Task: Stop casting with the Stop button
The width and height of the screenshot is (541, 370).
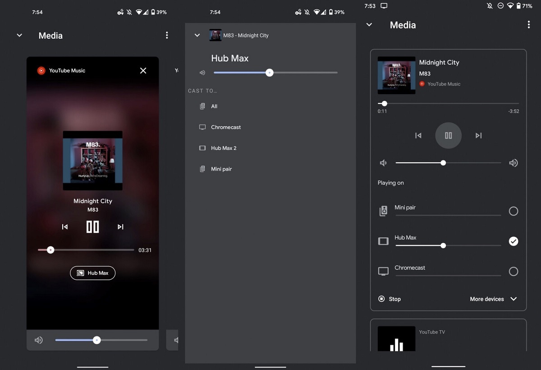Action: tap(390, 299)
